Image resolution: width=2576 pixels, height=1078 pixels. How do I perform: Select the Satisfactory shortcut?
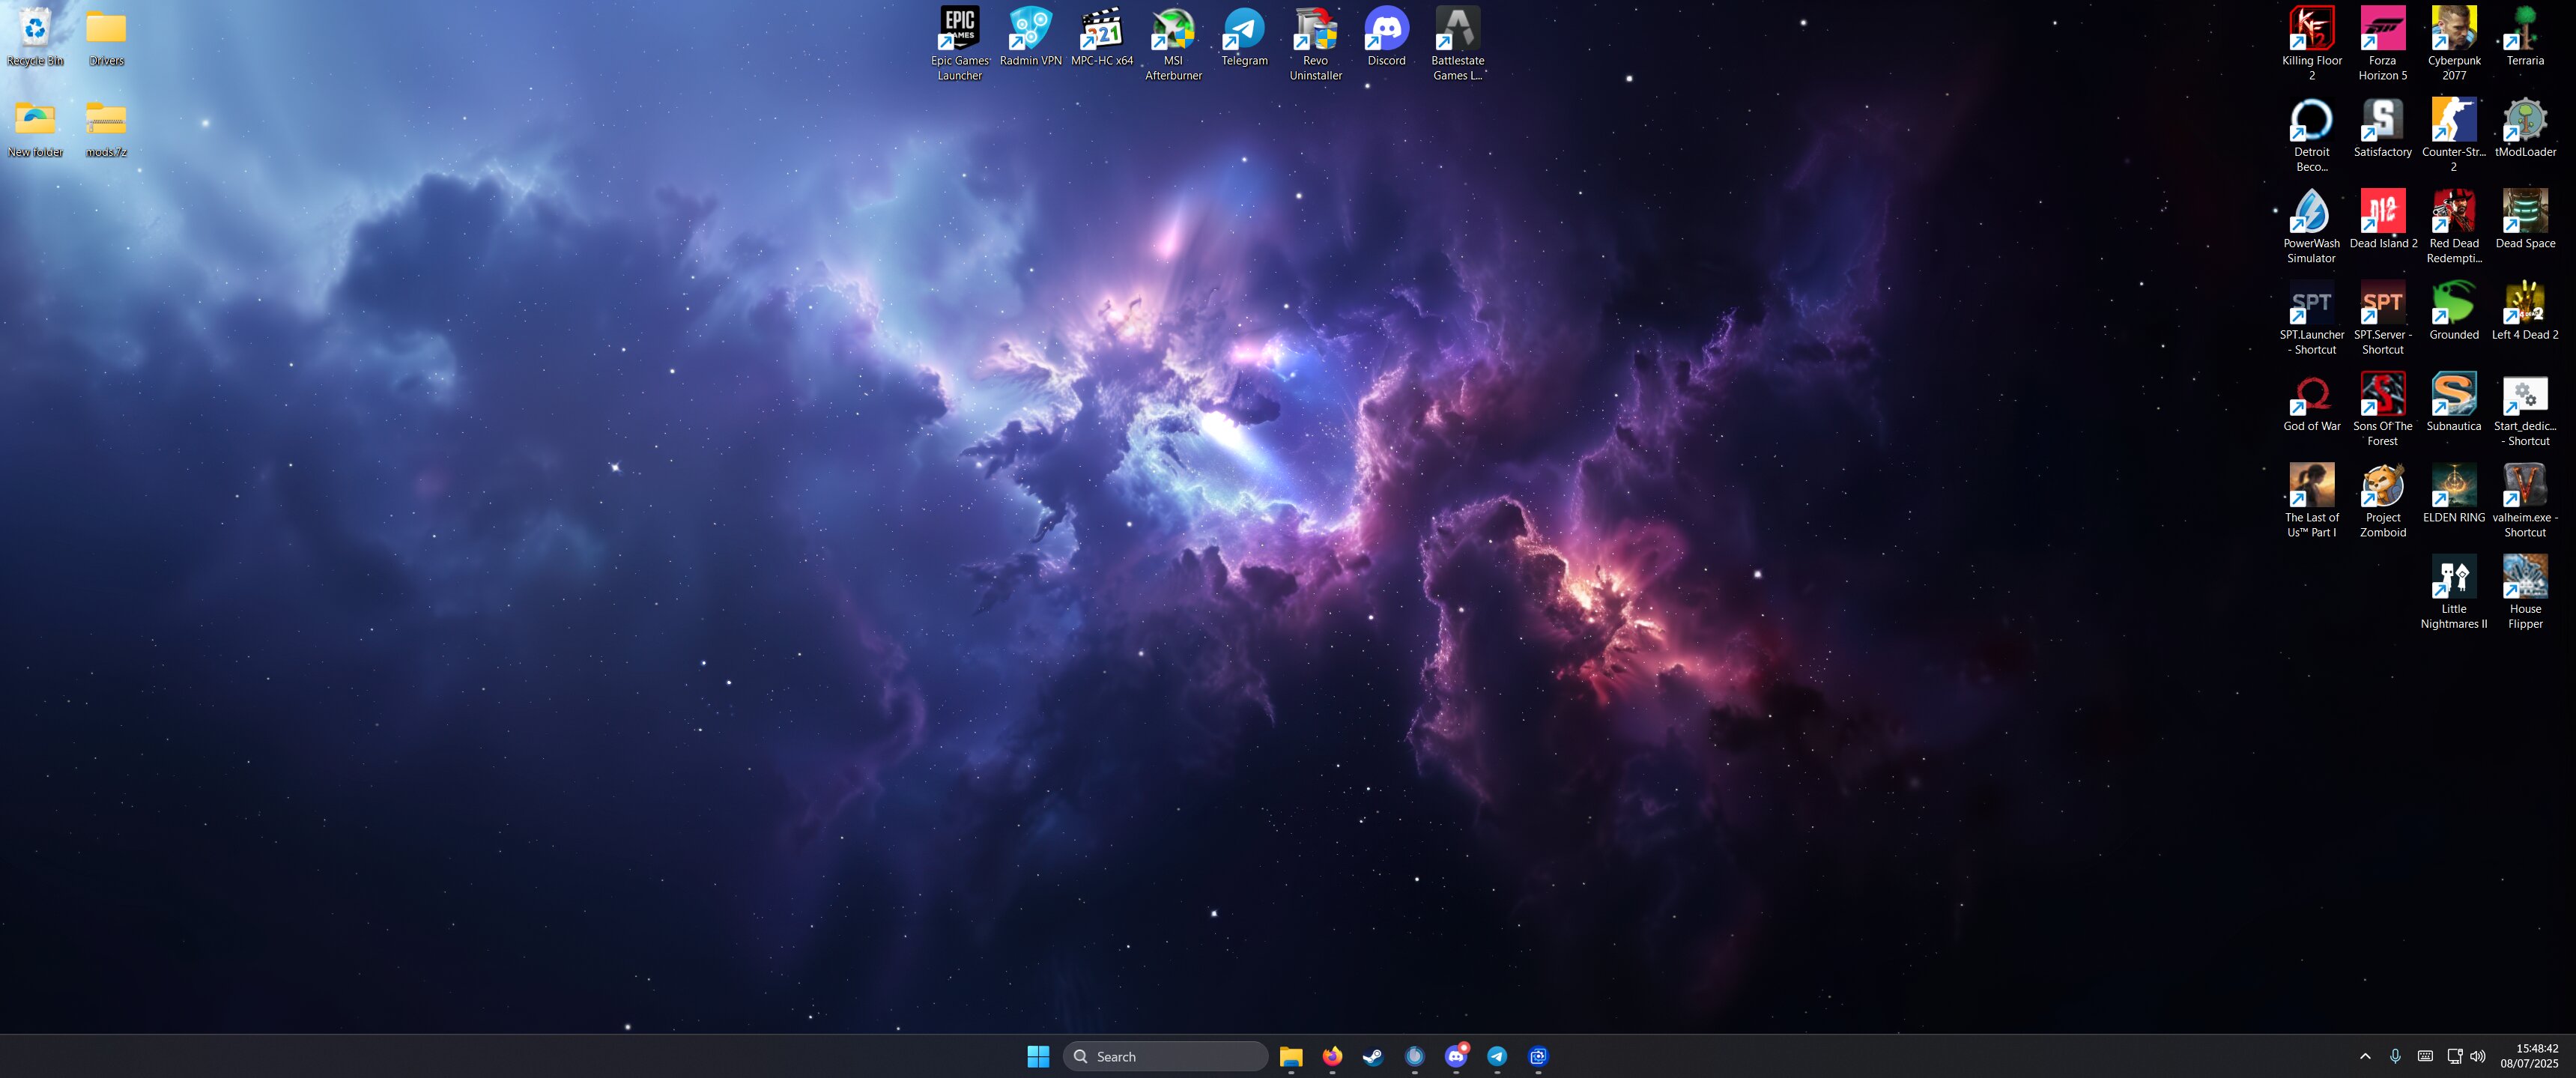[x=2382, y=128]
